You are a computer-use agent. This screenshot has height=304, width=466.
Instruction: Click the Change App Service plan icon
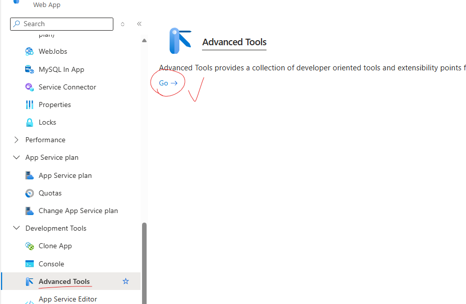click(x=29, y=211)
